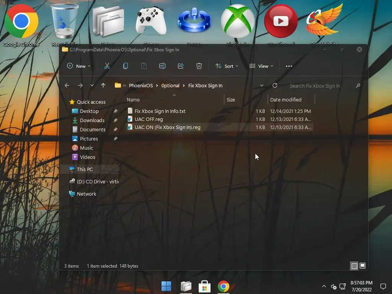Screen dimensions: 392x294
Task: Expand the Sort dropdown menu
Action: pos(227,66)
